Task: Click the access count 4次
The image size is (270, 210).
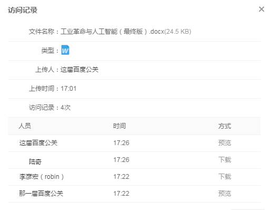Action: [x=65, y=108]
